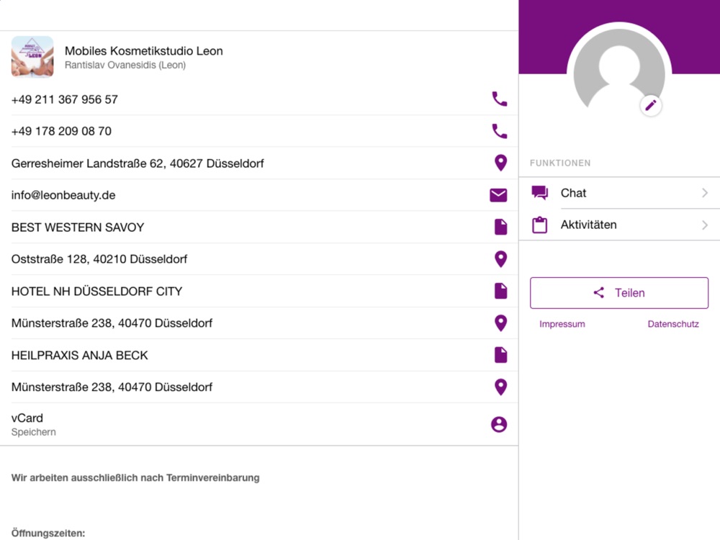Screen dimensions: 720x540
Task: Click the text about Terminvereinbarung
Action: (x=135, y=477)
